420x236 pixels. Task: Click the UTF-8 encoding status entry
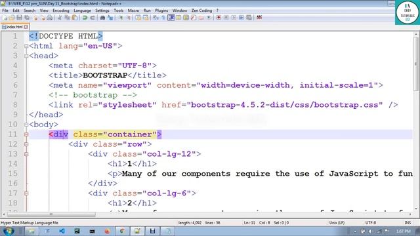(371, 223)
